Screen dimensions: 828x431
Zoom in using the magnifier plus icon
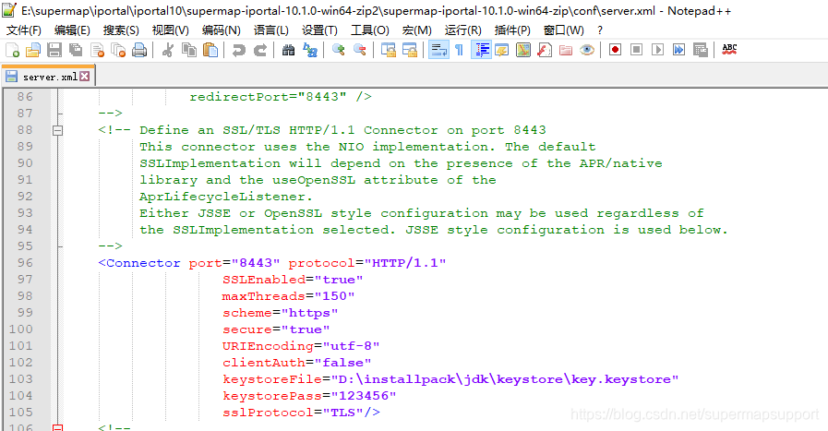point(339,50)
